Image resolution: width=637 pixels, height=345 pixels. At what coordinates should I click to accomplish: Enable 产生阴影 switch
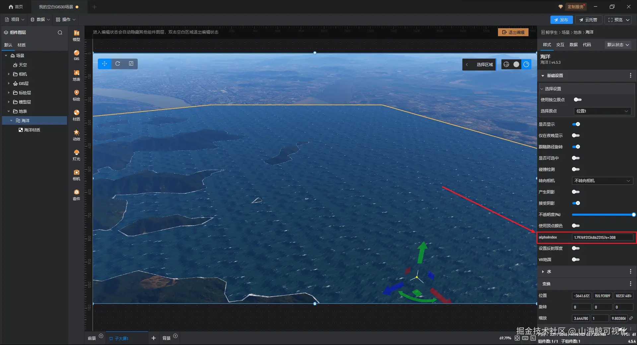[576, 192]
